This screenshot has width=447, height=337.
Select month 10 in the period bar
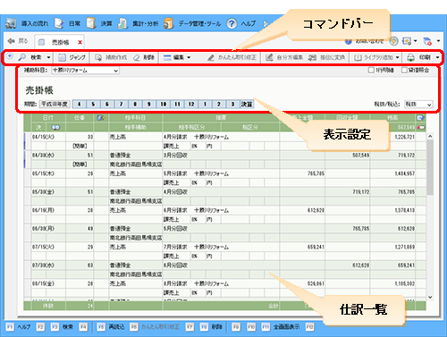pos(164,104)
